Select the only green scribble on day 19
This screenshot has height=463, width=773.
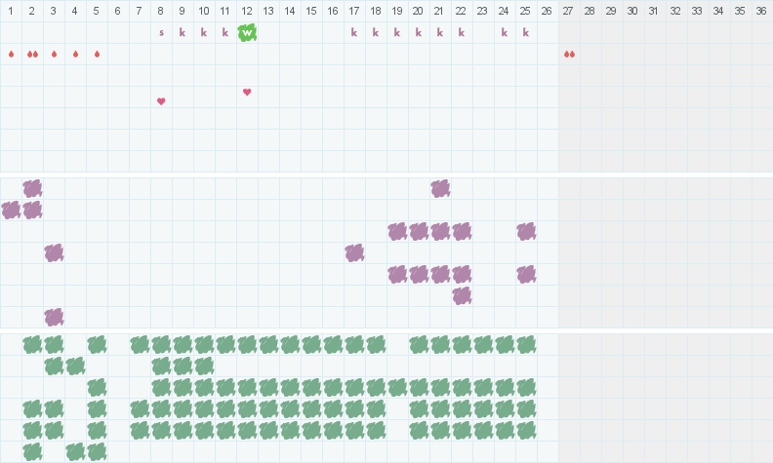coord(397,388)
